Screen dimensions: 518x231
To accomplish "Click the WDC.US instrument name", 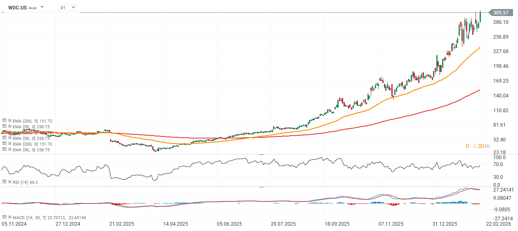I will 17,7.
